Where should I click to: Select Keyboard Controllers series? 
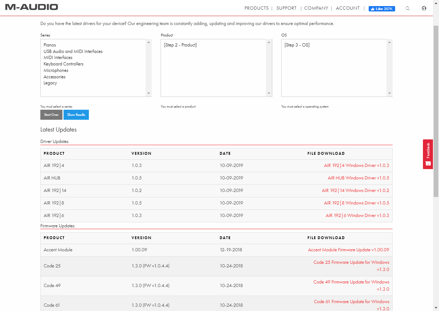pyautogui.click(x=64, y=64)
